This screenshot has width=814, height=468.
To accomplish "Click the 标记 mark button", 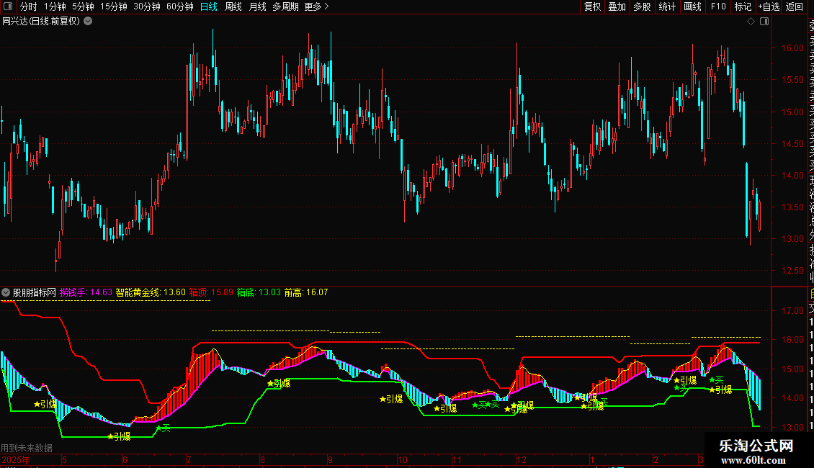I will click(743, 6).
